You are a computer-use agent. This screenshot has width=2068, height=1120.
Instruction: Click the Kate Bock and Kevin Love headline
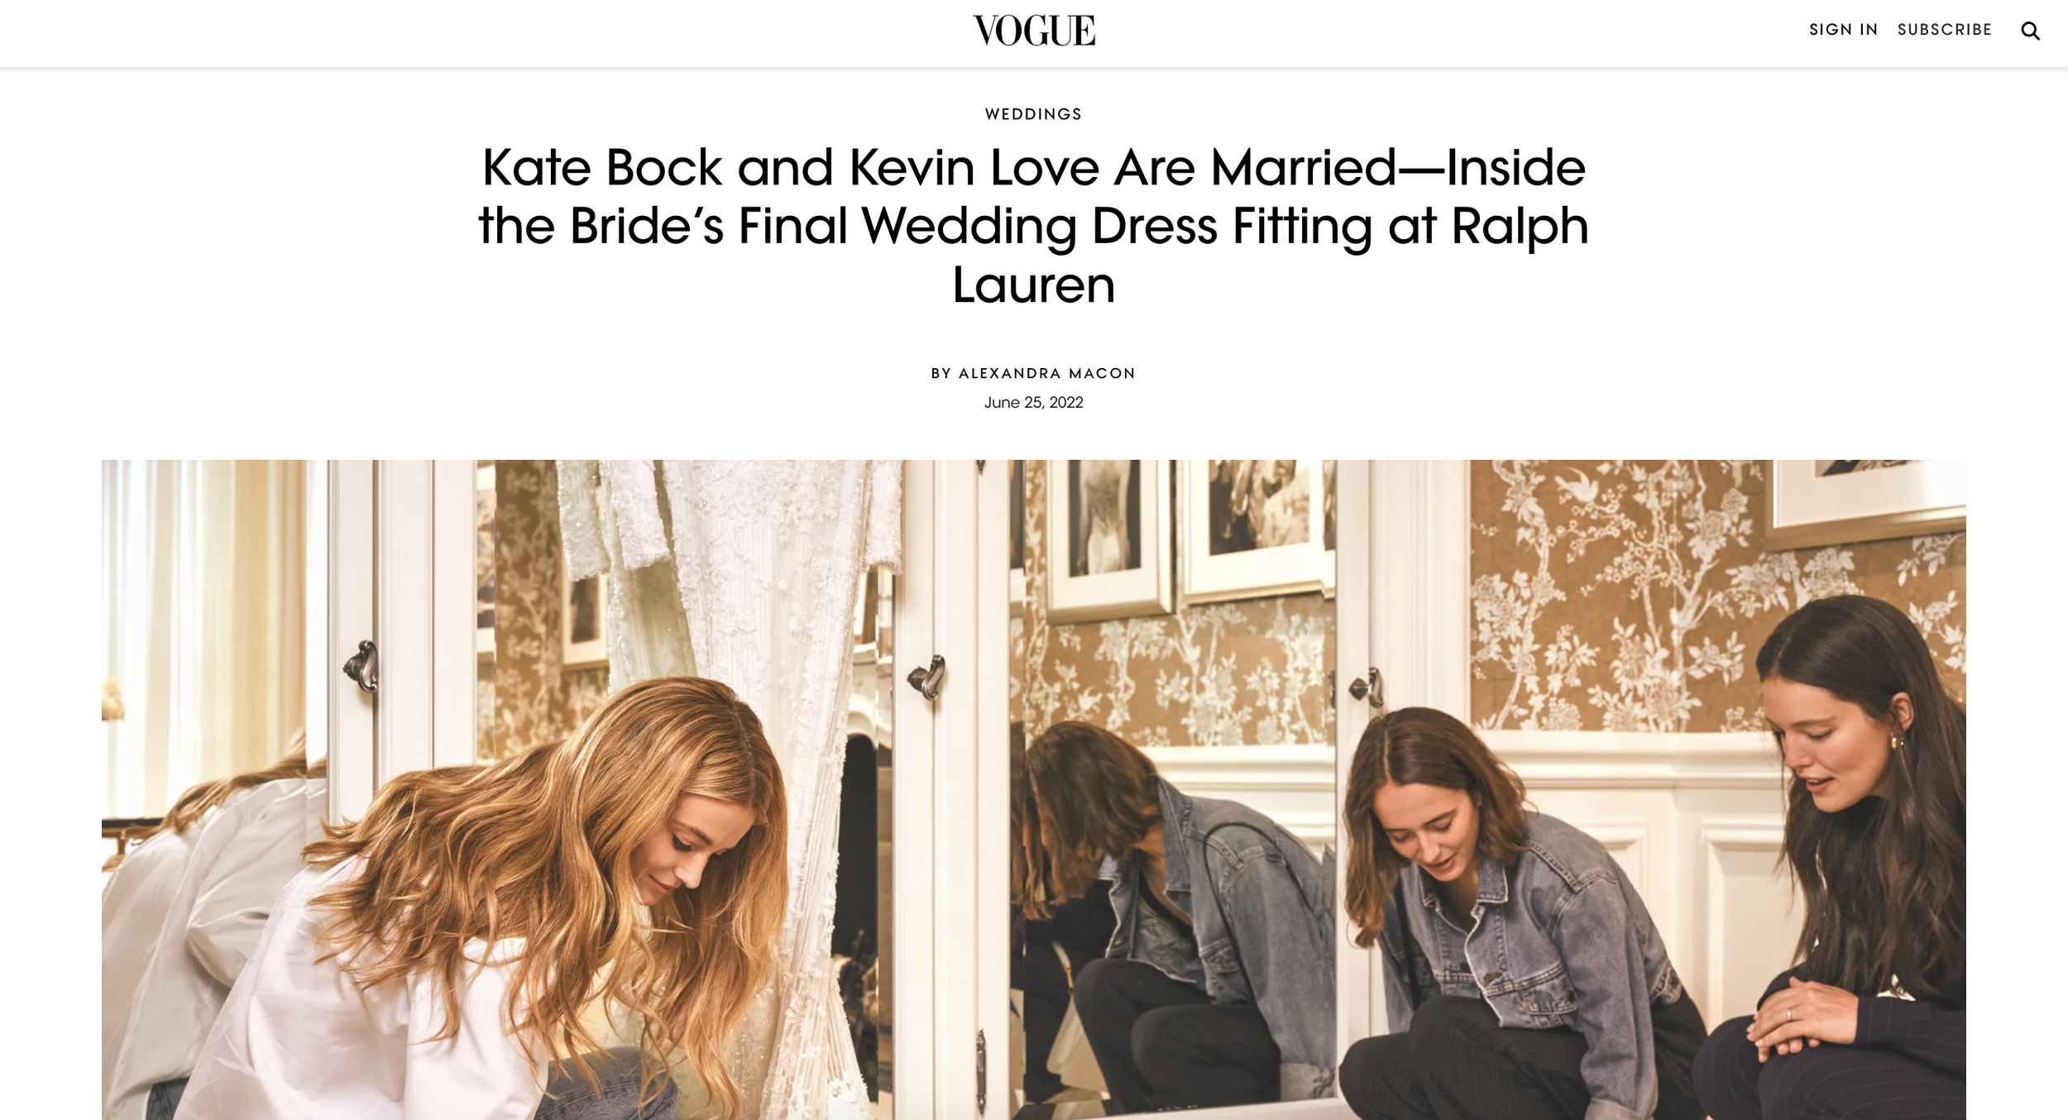click(1033, 226)
